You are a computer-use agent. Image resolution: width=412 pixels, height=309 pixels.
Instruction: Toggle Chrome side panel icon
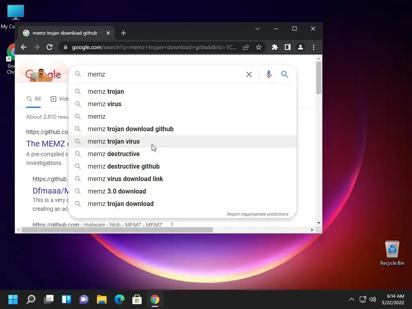coord(287,47)
